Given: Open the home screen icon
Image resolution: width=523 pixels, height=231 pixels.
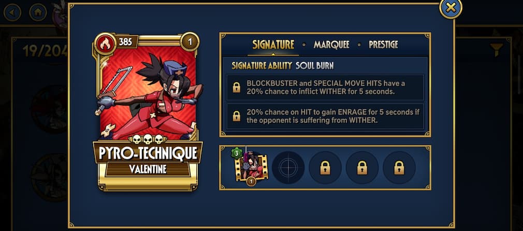Looking at the screenshot, I should pyautogui.click(x=38, y=12).
